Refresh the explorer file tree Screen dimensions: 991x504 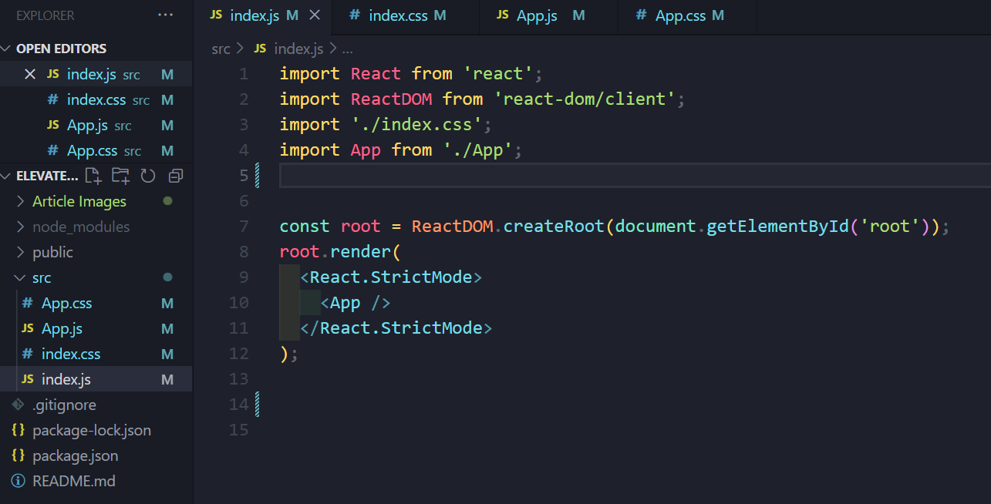[x=148, y=176]
